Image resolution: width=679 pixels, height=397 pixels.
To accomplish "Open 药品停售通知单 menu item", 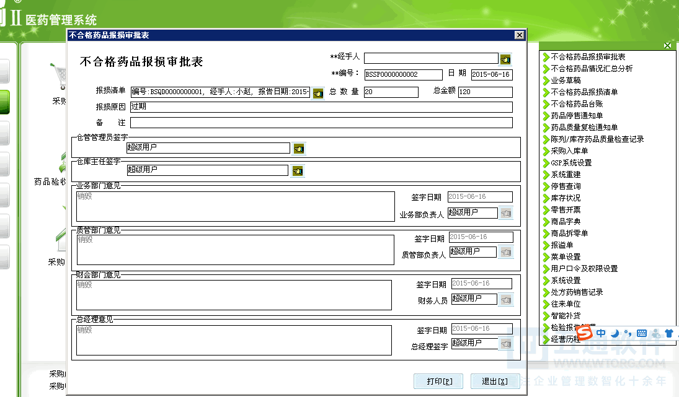I will click(577, 115).
